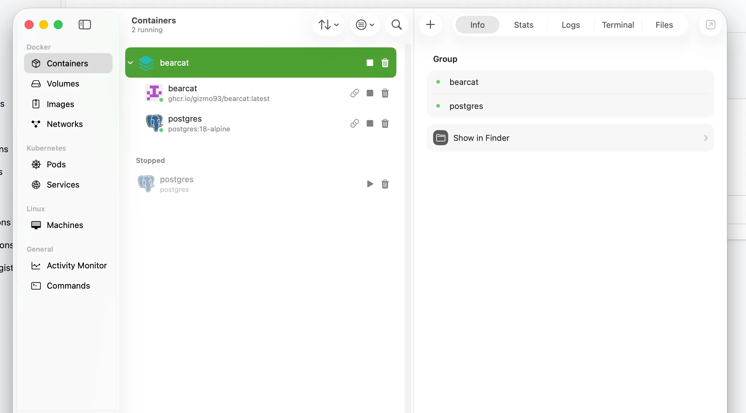Delete the bearcat compose group
This screenshot has height=413, width=746.
385,63
